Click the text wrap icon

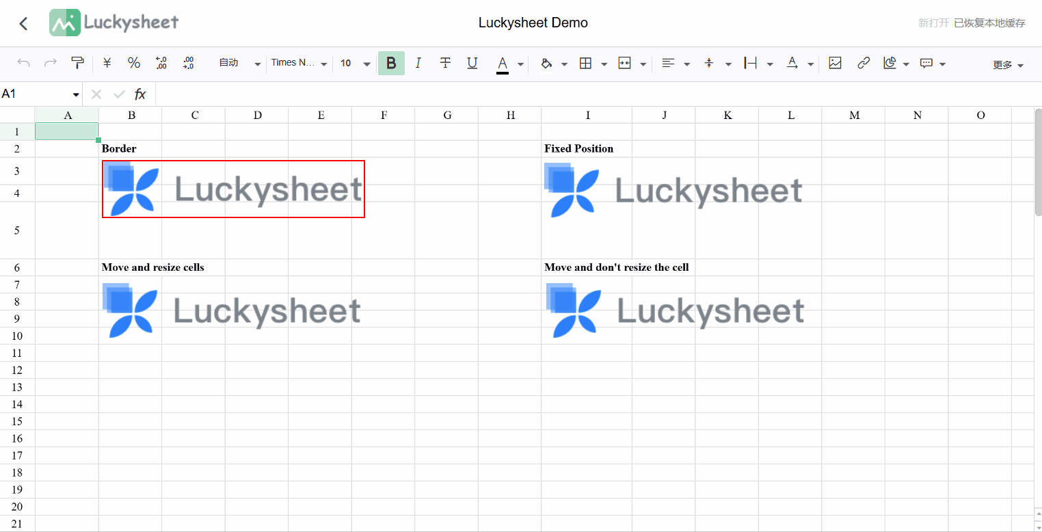(750, 63)
